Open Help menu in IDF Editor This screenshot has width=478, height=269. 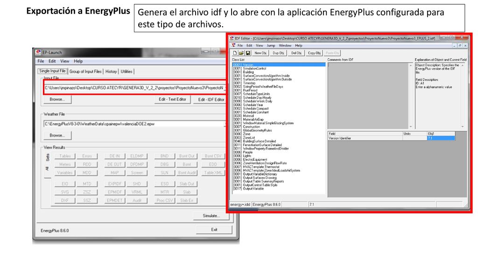299,45
